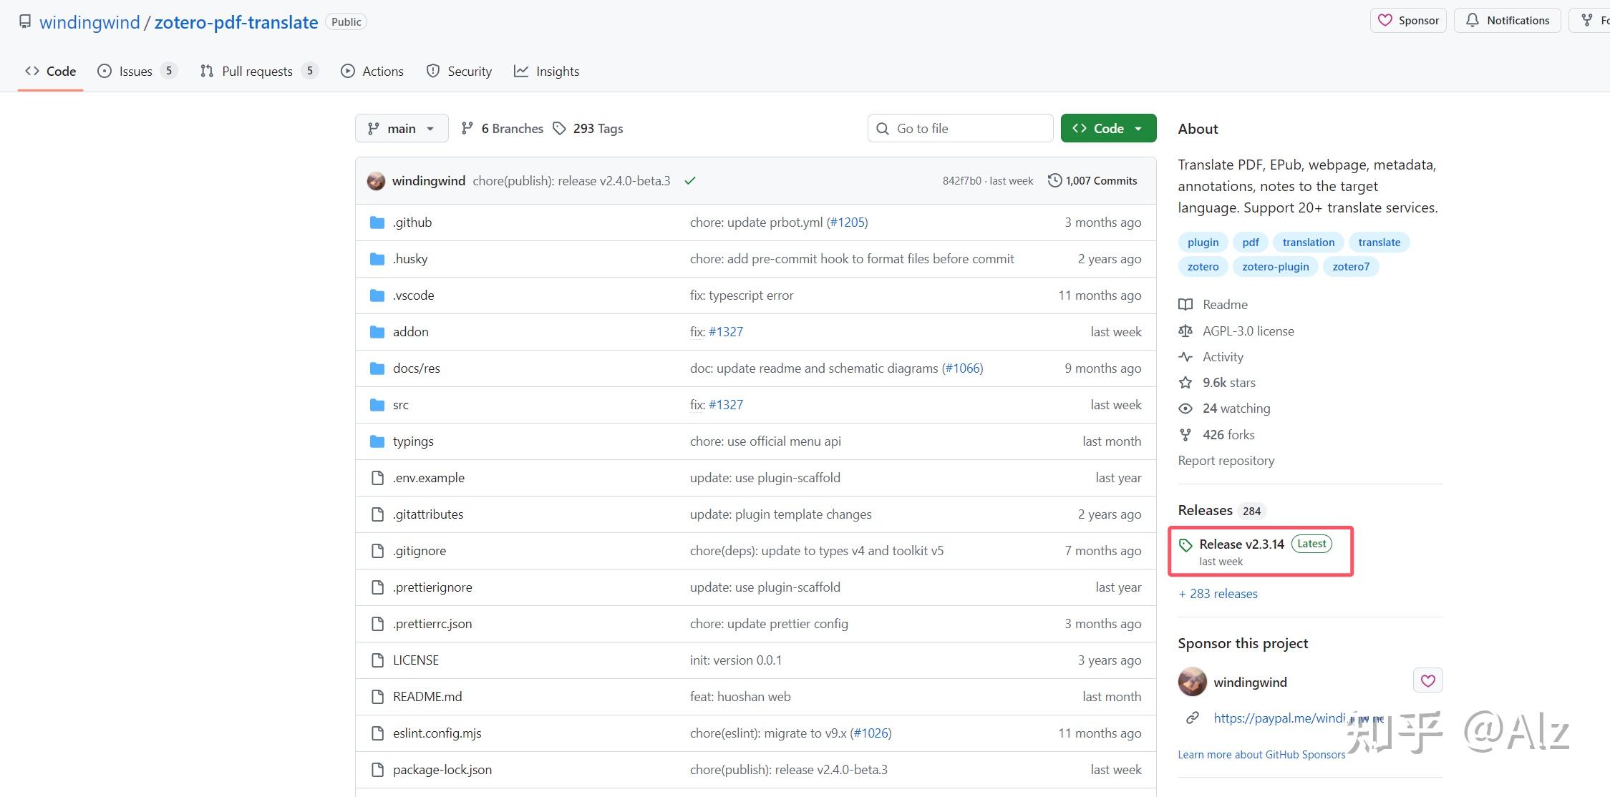Expand the green Code dropdown button
1610x797 pixels.
click(1108, 129)
